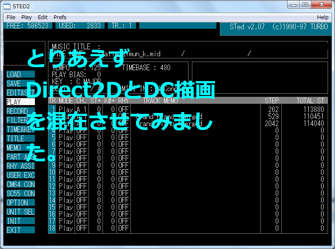Open the Play menu
Viewport: 335px width, 249px height.
point(27,17)
